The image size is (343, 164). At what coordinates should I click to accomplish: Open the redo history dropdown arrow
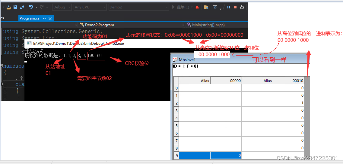[47, 7]
